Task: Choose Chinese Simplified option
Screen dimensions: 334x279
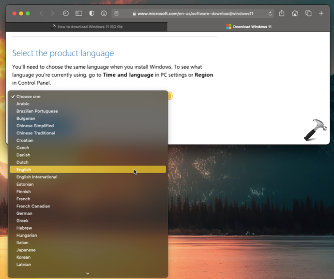Action: tap(88, 126)
